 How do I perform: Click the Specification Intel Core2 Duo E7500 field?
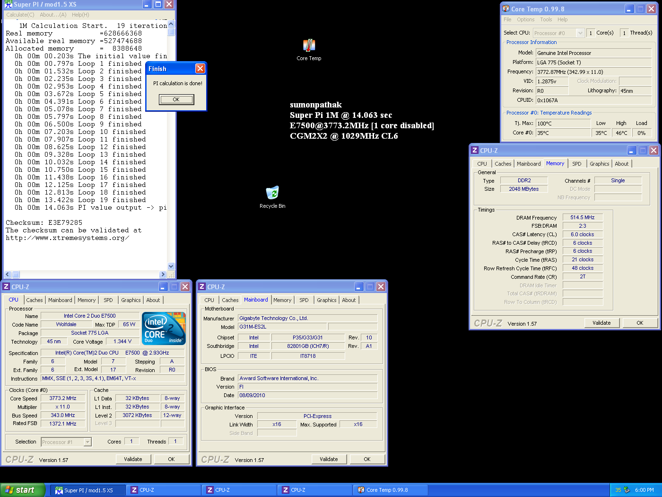tap(112, 353)
